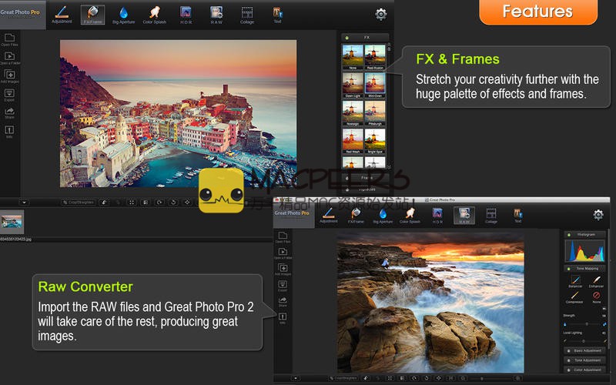This screenshot has width=616, height=385.
Task: Open Big Aperture in the village photo window
Action: coord(123,14)
